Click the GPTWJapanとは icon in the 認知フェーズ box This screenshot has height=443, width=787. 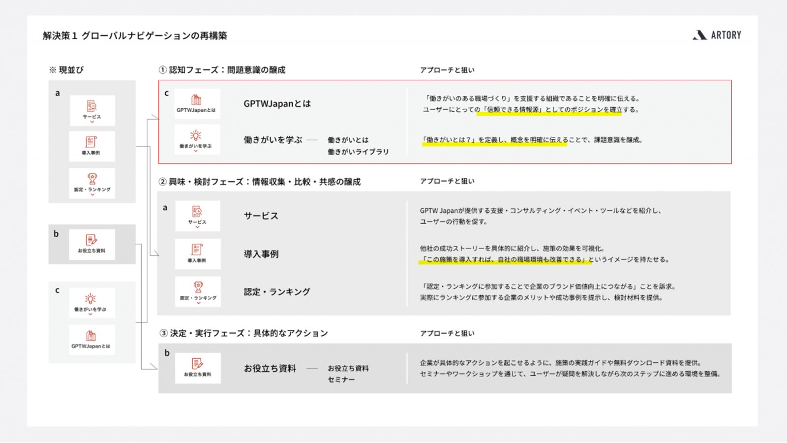click(x=197, y=103)
